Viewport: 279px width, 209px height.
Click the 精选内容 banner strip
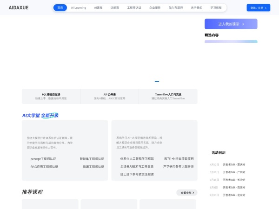tap(231, 41)
